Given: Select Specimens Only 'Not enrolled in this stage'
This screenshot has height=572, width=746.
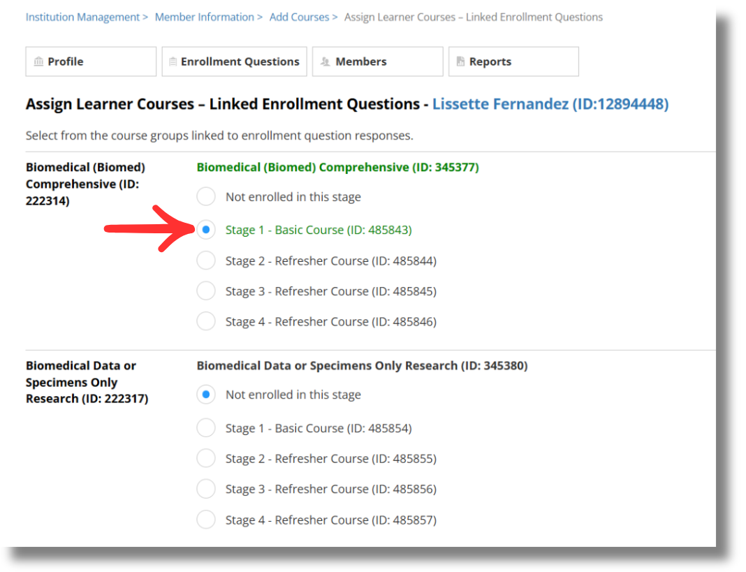Looking at the screenshot, I should click(206, 395).
